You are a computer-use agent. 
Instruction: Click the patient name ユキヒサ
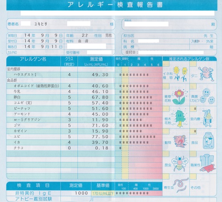tap(41, 24)
